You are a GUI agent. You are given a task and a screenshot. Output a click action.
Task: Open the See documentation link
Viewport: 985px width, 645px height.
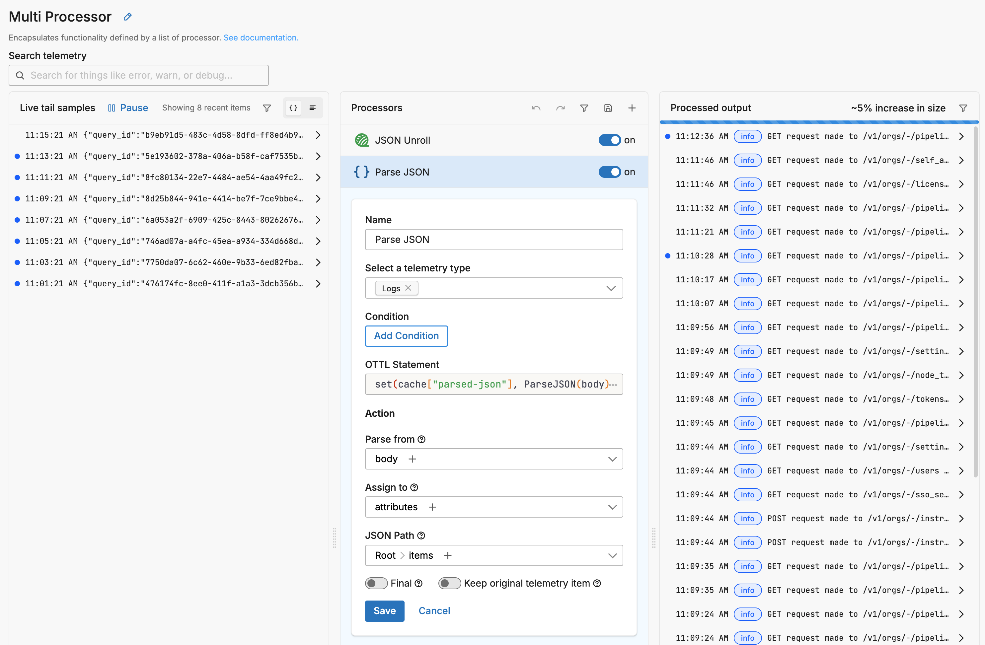coord(261,37)
